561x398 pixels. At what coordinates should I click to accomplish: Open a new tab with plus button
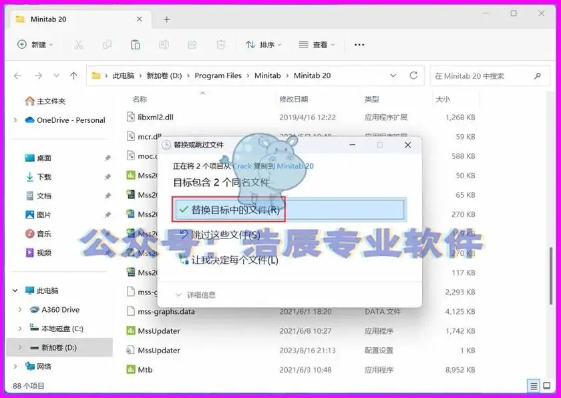pyautogui.click(x=167, y=19)
